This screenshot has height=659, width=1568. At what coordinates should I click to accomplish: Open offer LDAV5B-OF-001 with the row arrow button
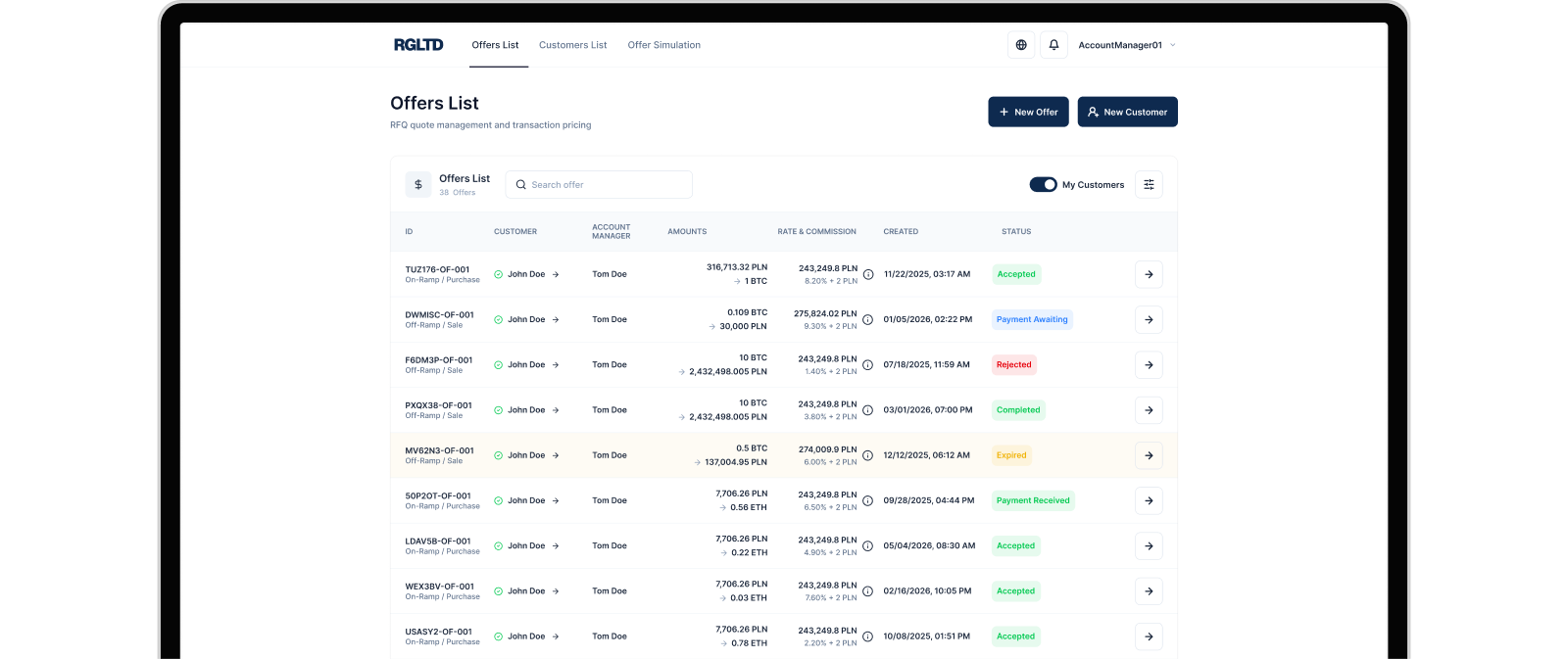pyautogui.click(x=1149, y=546)
